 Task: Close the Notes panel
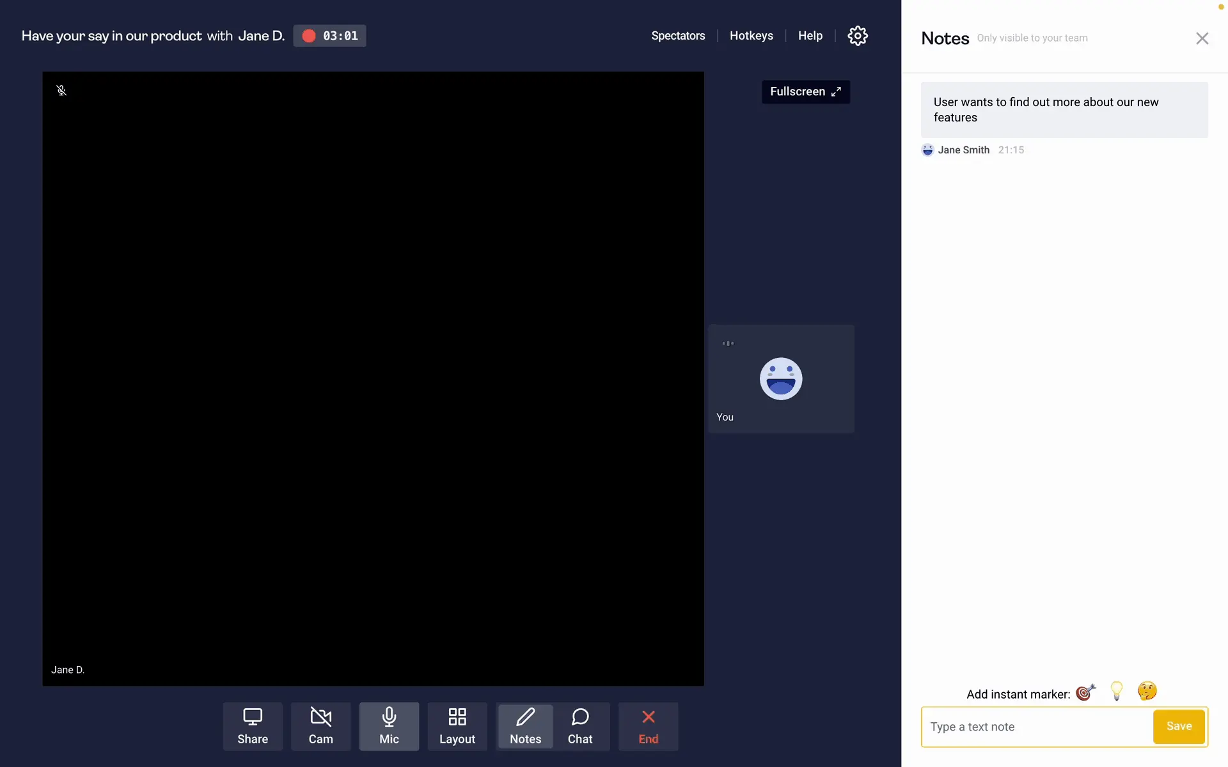coord(1202,38)
